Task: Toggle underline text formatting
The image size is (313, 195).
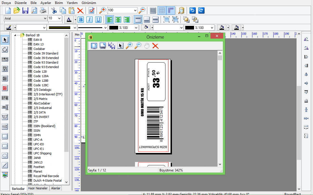Action: coord(98,20)
